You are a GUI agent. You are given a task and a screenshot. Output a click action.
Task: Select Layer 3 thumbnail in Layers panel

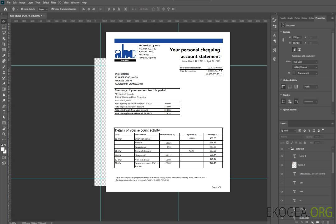click(x=294, y=165)
